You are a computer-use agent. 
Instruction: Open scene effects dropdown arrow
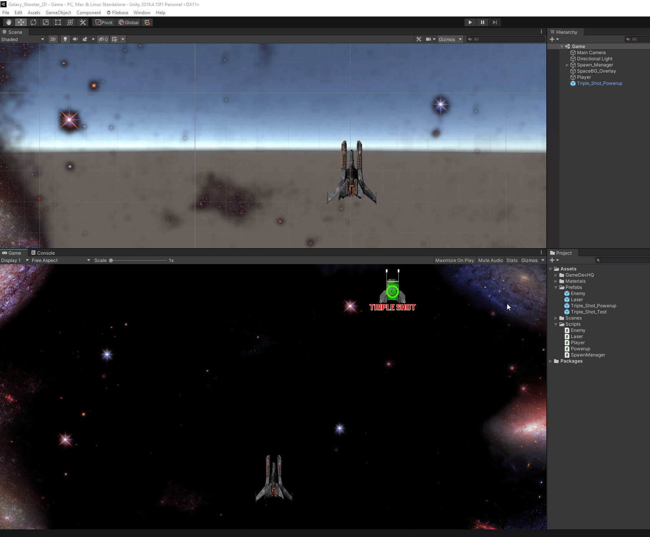point(93,39)
